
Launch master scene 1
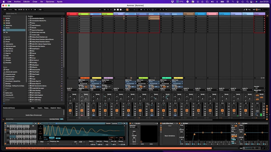tap(255, 16)
